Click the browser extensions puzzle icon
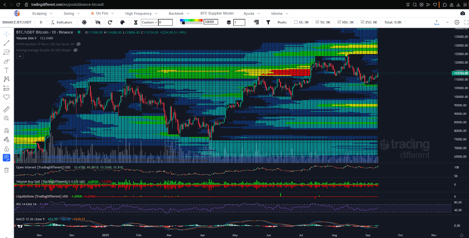This screenshot has height=238, width=469. [x=445, y=5]
